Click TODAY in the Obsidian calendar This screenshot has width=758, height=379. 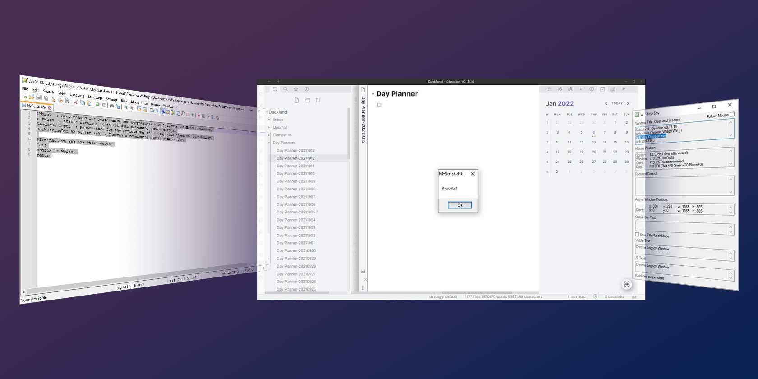617,103
